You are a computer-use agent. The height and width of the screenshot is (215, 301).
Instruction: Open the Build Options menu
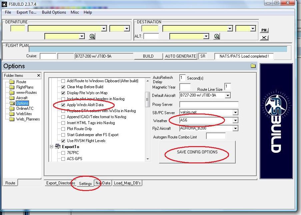54,12
